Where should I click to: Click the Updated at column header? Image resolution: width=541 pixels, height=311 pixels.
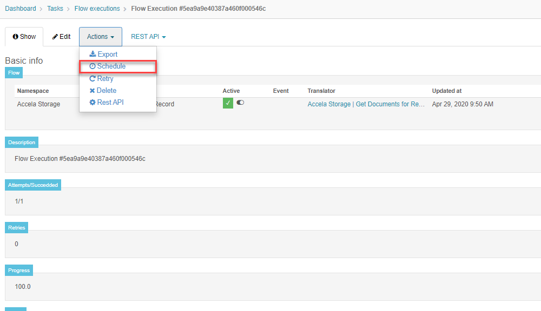447,91
